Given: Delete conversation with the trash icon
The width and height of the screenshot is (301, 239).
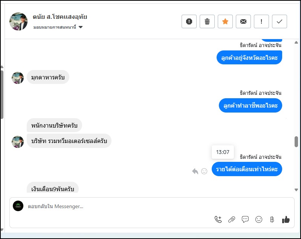Looking at the screenshot, I should [207, 21].
